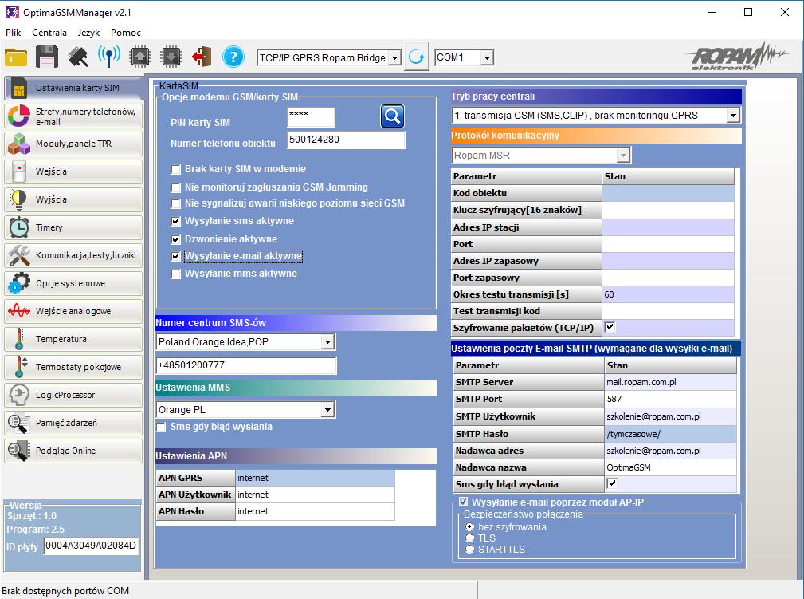Select bez szyfrowania radio button
The height and width of the screenshot is (599, 804).
pyautogui.click(x=469, y=526)
